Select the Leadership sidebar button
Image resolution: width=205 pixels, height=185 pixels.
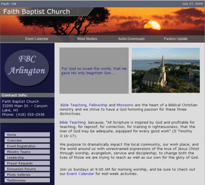pos(27,157)
